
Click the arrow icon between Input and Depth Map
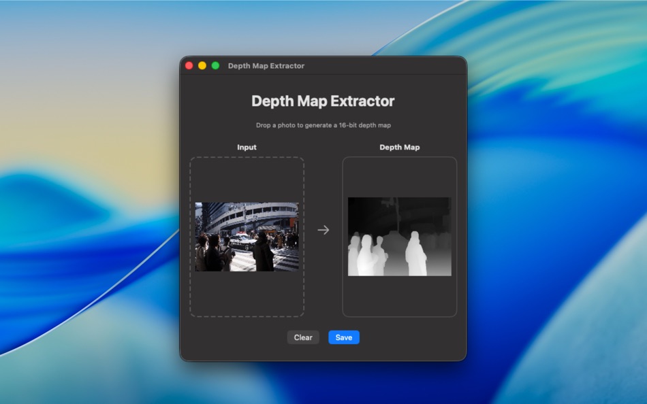[x=323, y=231]
